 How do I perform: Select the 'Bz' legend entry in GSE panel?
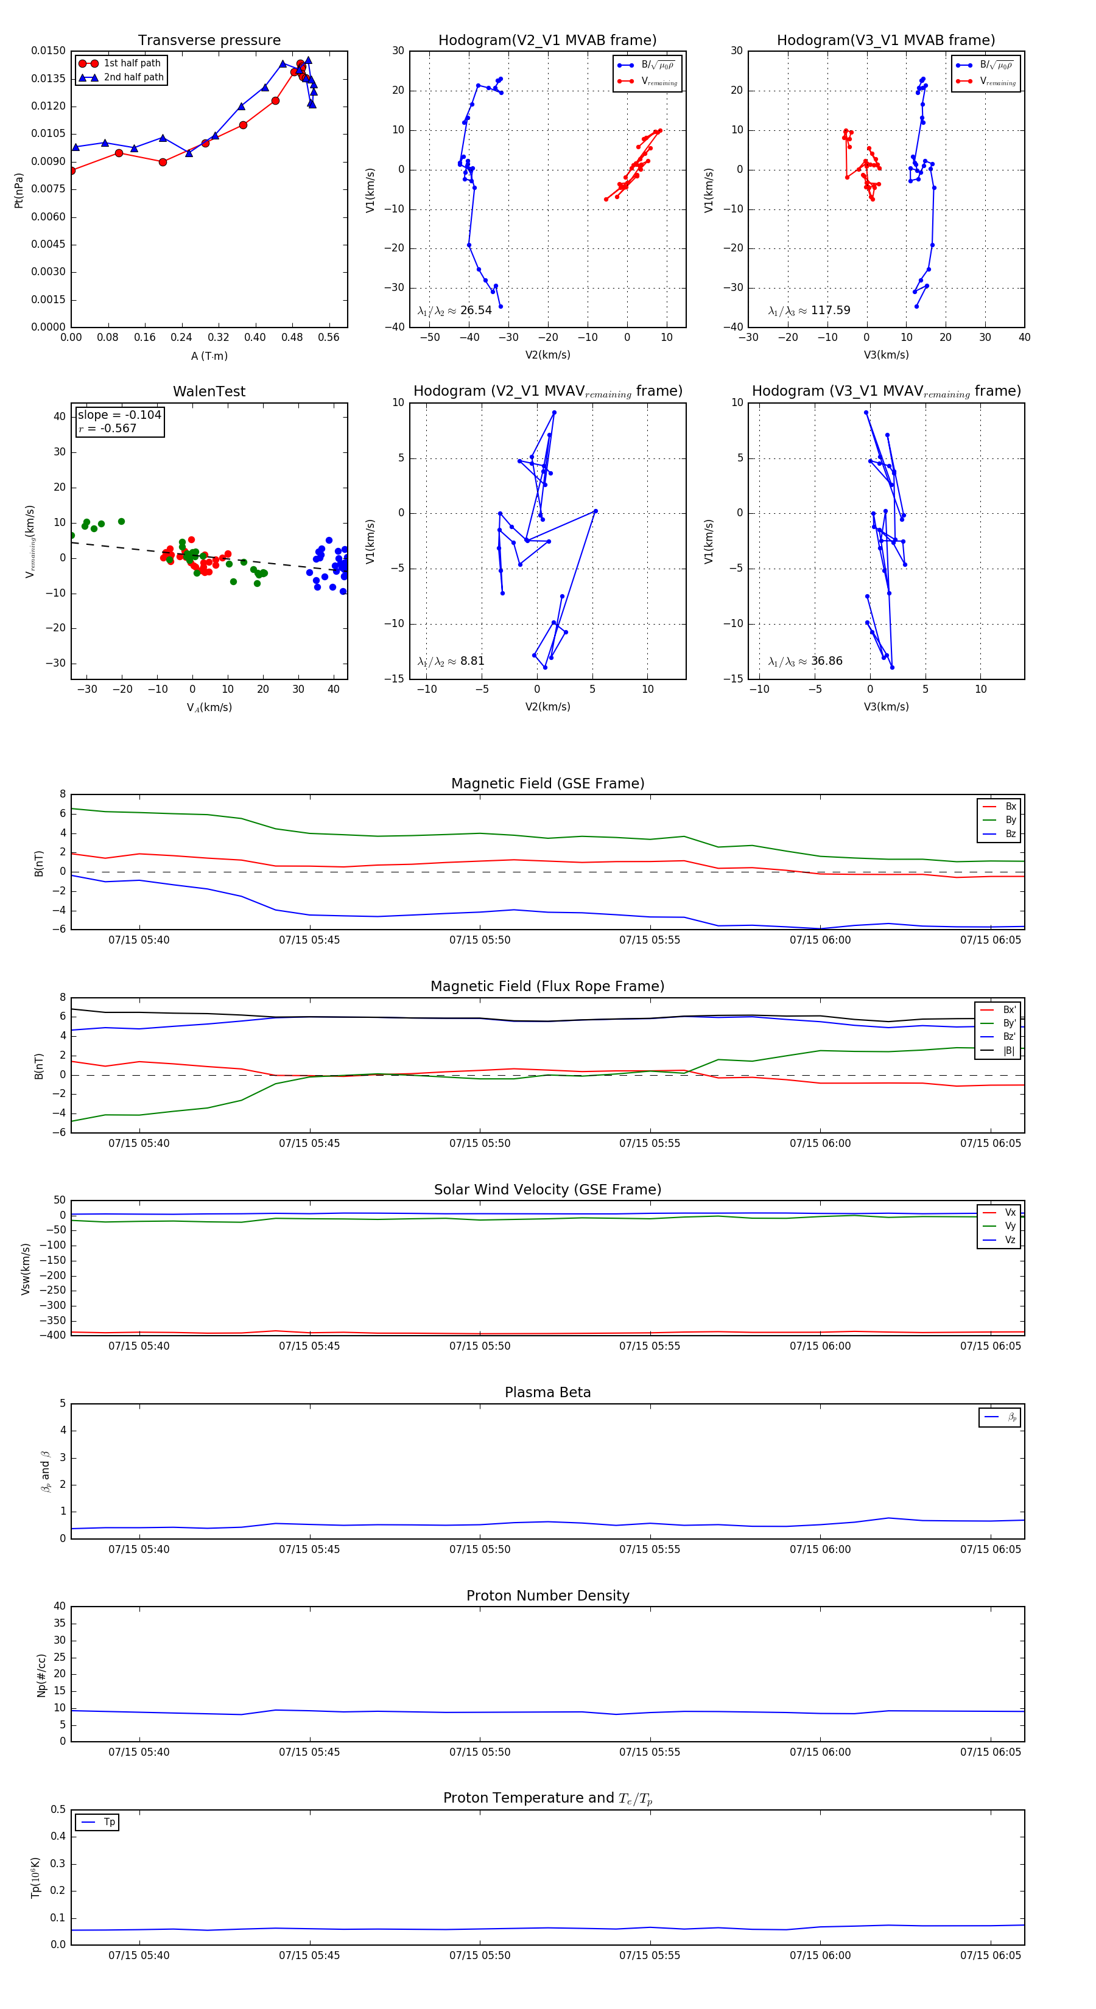(1000, 833)
